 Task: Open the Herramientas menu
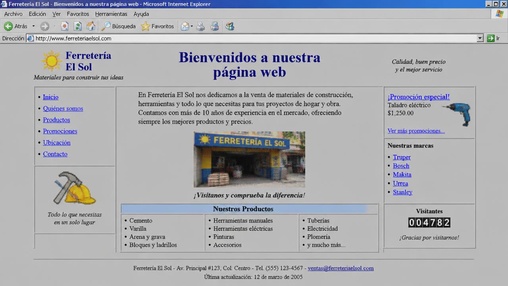(x=111, y=14)
